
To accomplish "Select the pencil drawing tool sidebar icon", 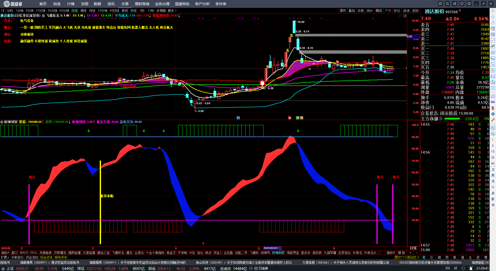I will coord(493,120).
